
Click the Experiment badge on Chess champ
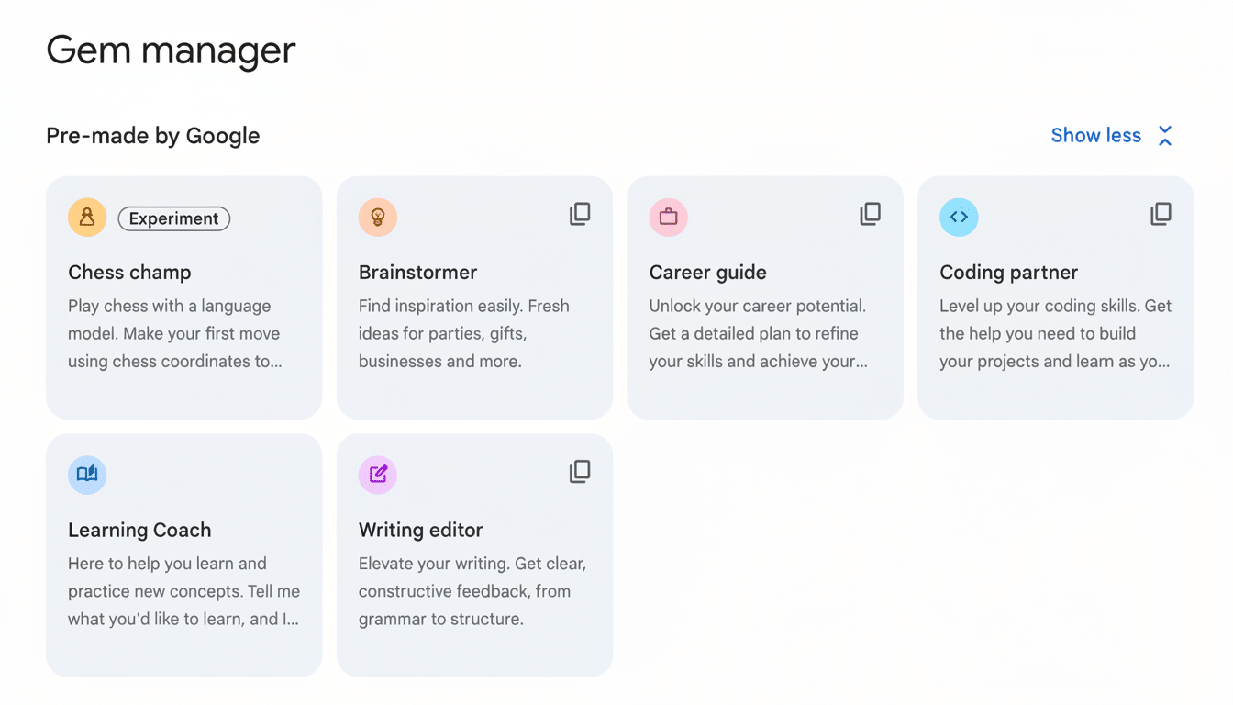[173, 218]
